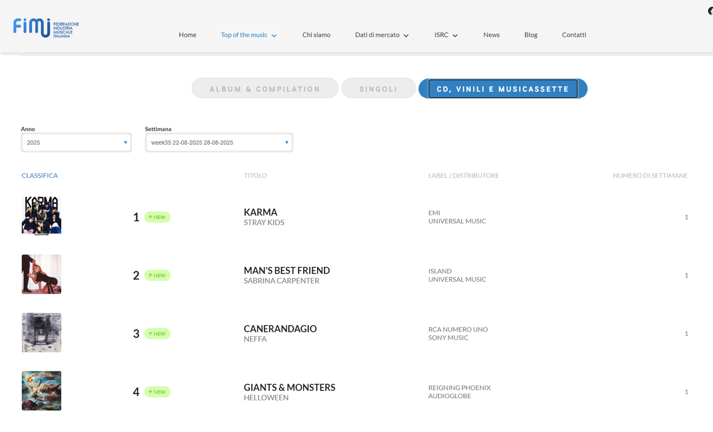Viewport: 713px width, 432px height.
Task: Click the NEW badge for Man's Best Friend
Action: pos(157,275)
